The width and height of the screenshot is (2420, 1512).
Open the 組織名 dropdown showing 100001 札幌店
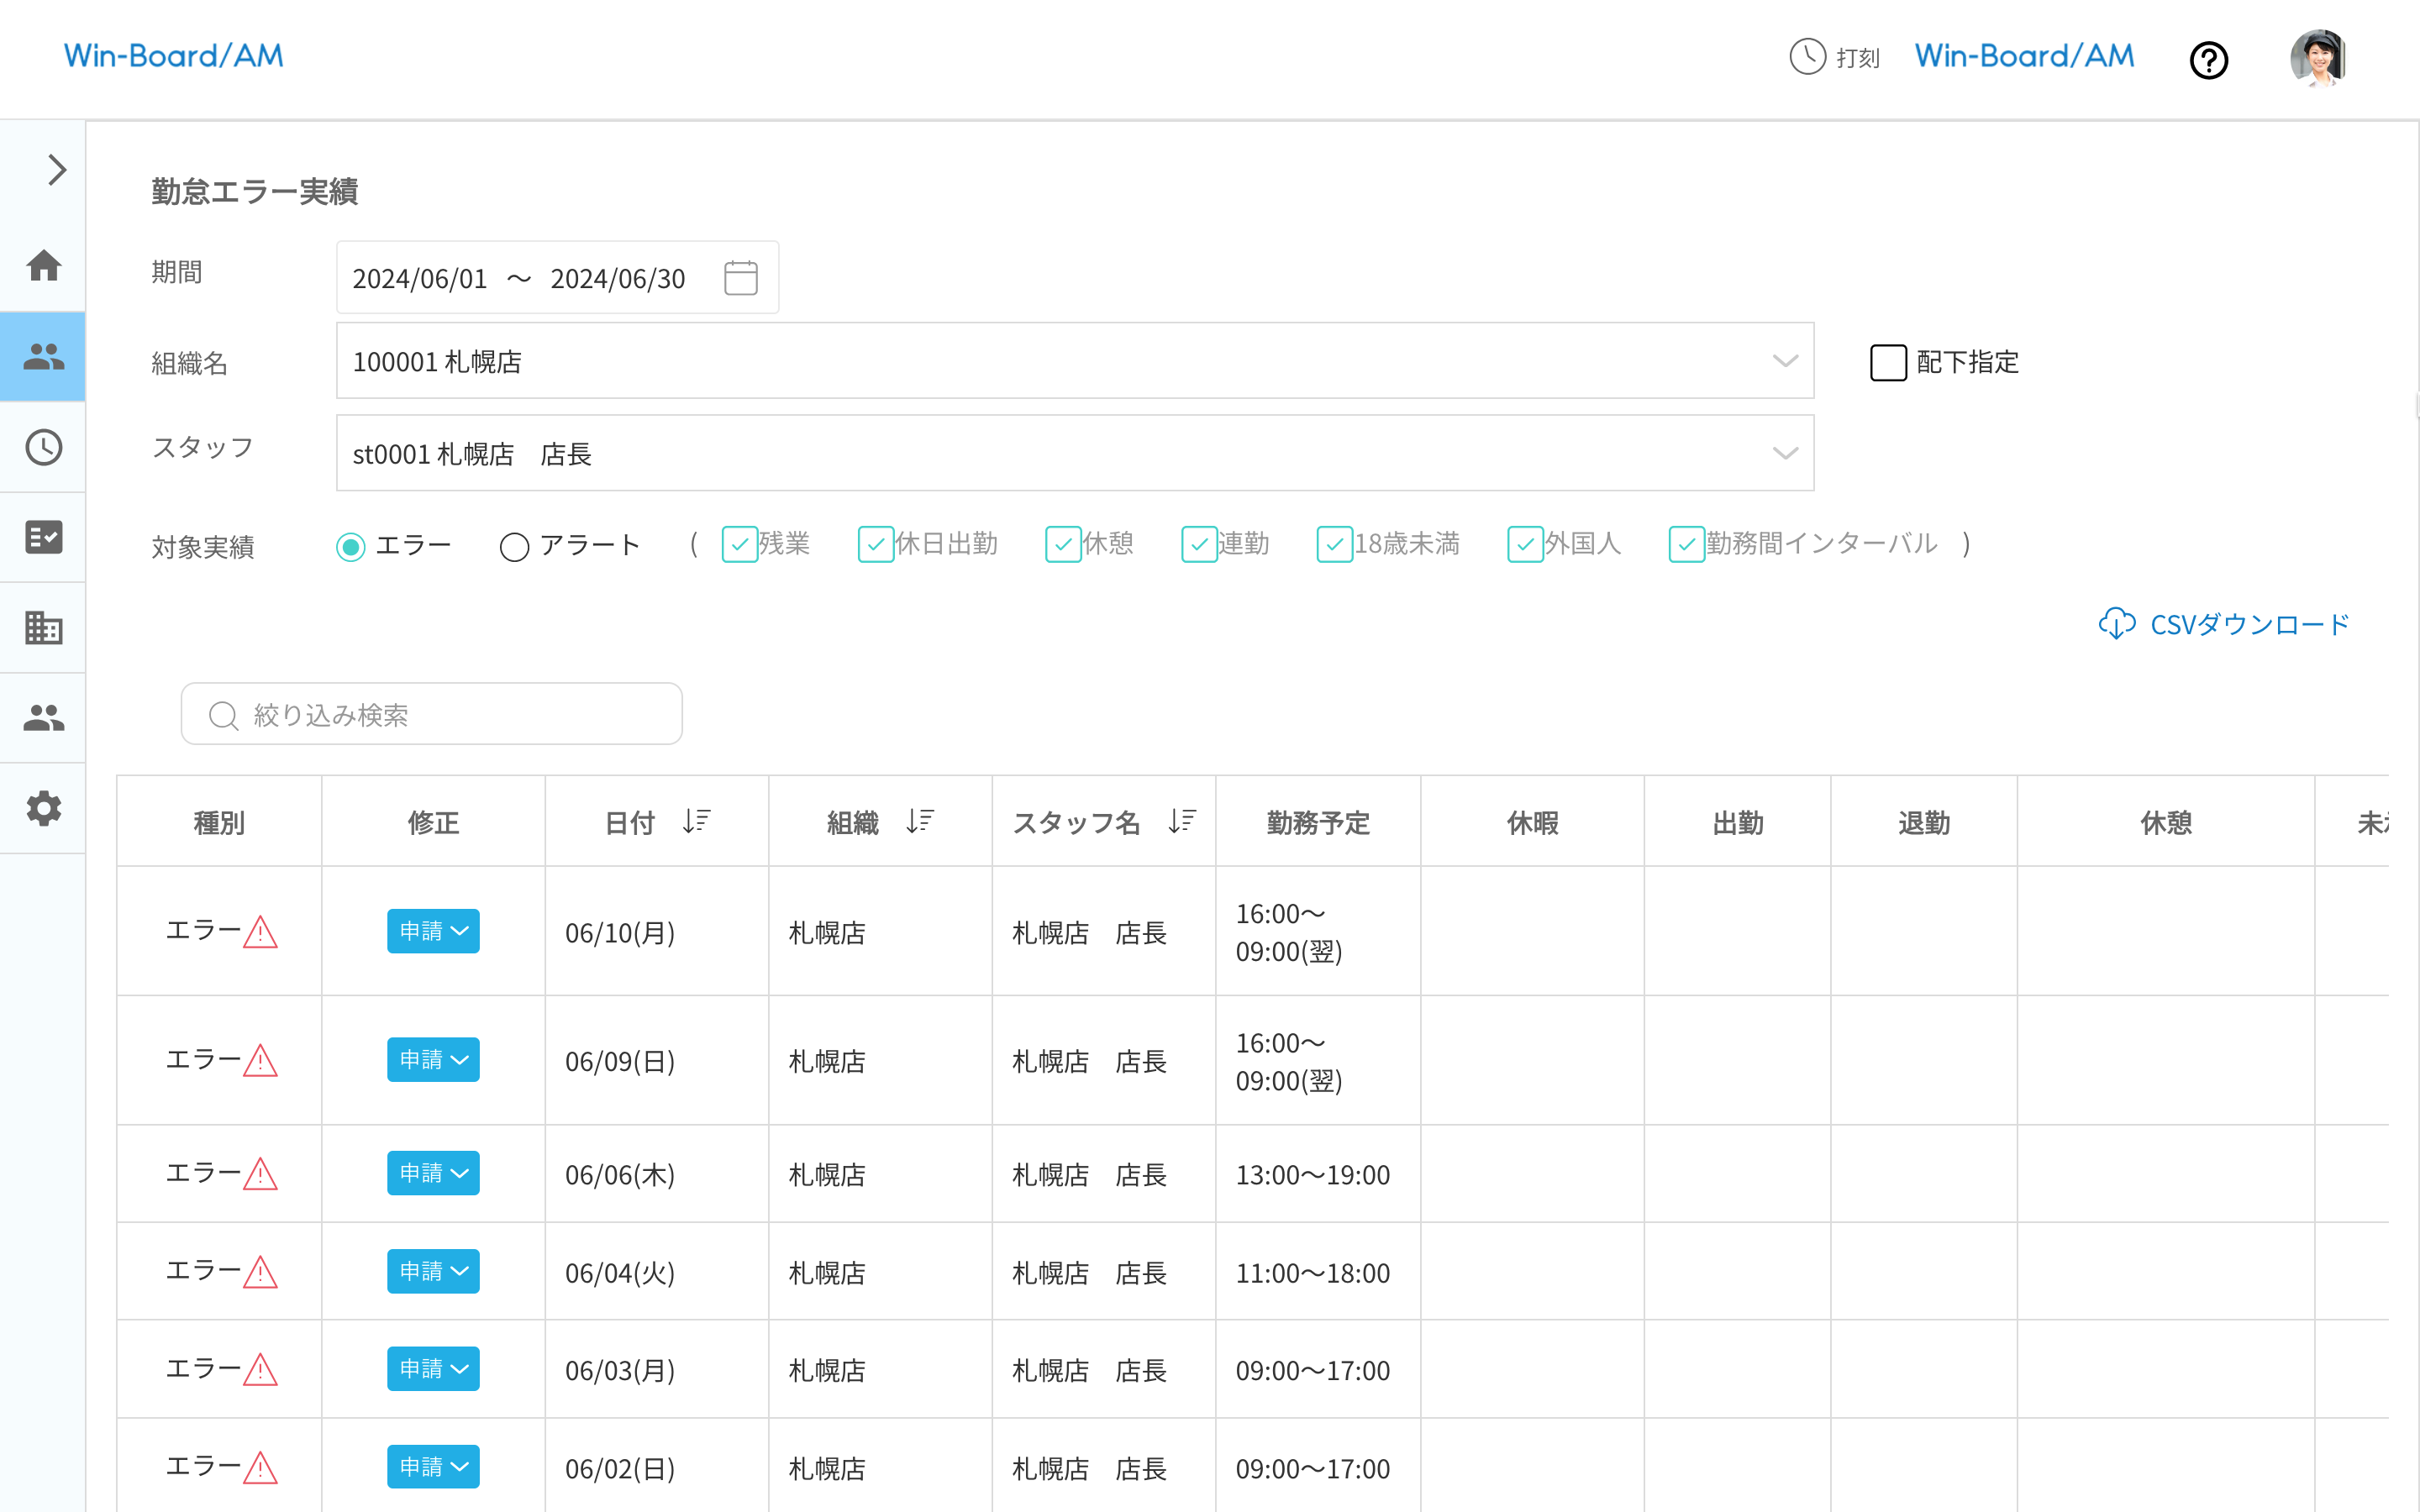point(1074,361)
